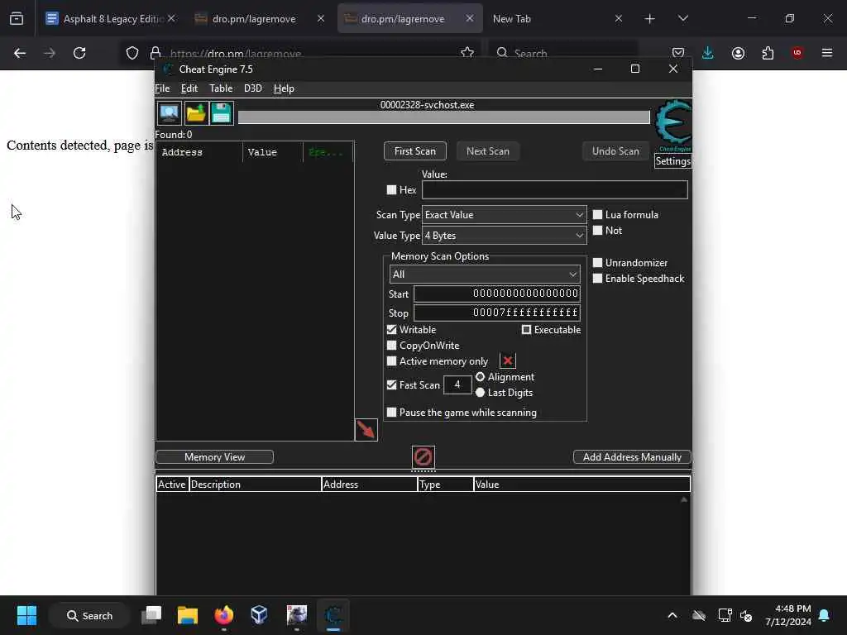
Task: Tick the Lua formula checkbox
Action: (x=597, y=214)
